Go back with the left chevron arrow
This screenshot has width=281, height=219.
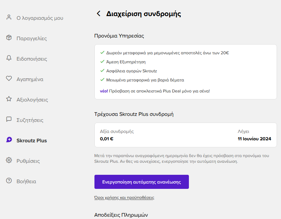[98, 13]
